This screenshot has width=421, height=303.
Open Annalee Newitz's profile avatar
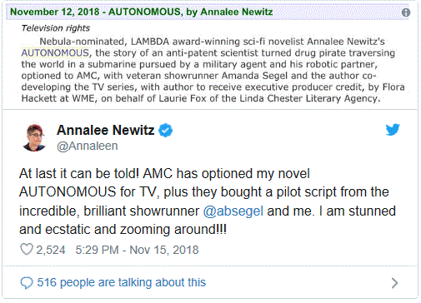coord(34,137)
